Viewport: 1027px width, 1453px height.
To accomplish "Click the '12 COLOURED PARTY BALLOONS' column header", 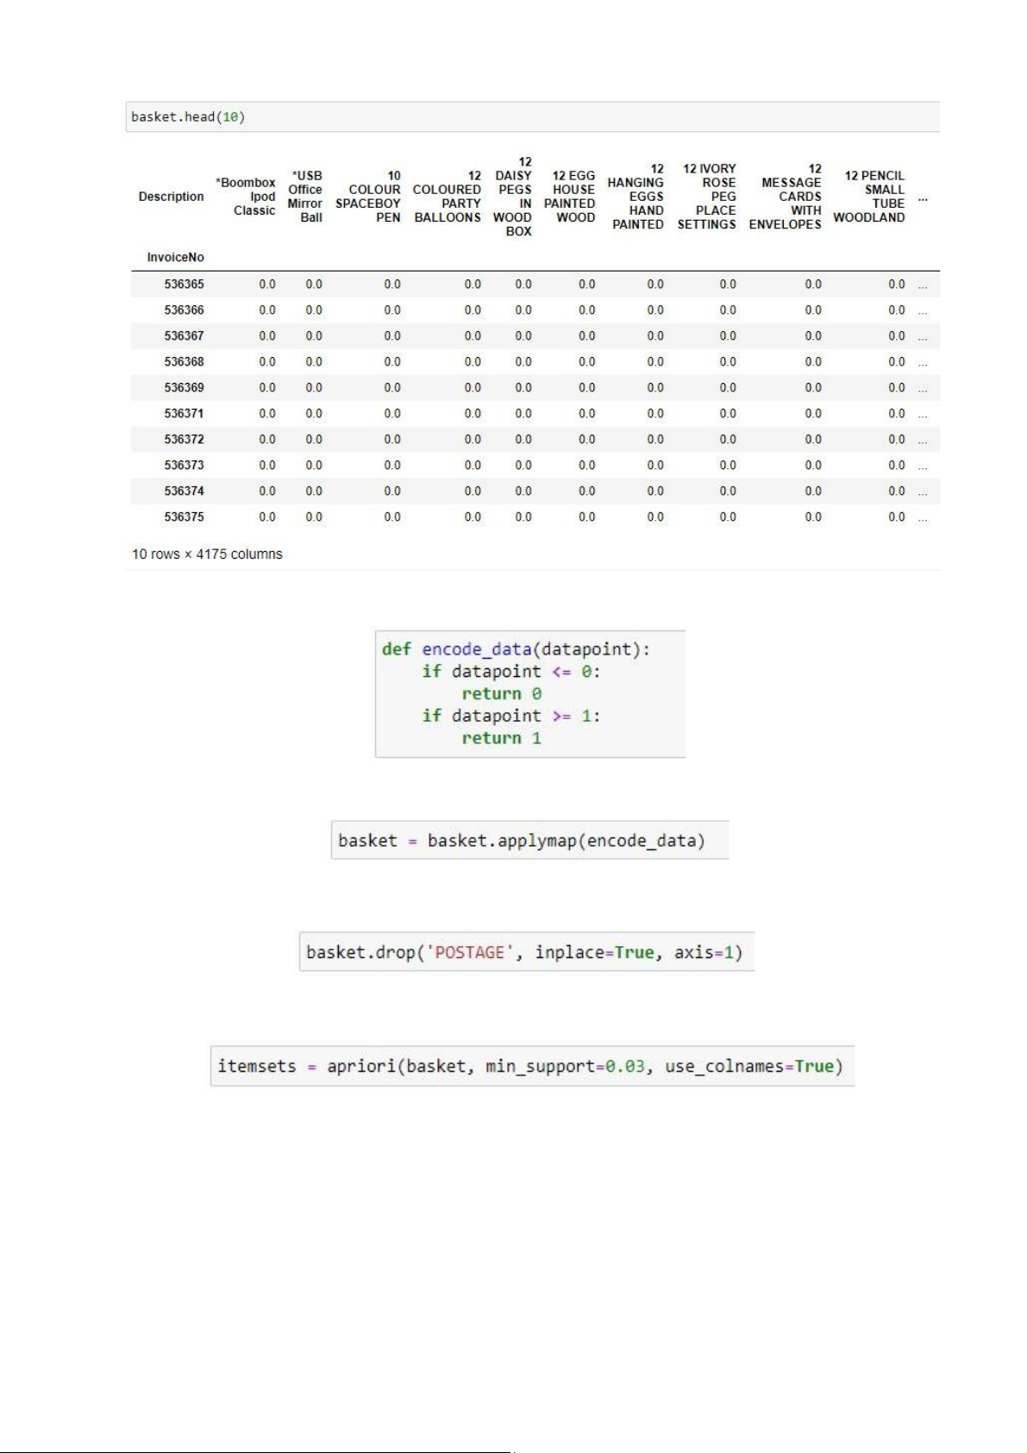I will [x=447, y=197].
